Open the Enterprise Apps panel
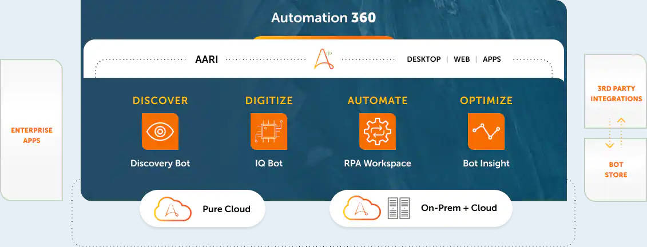The image size is (647, 247). pyautogui.click(x=31, y=130)
